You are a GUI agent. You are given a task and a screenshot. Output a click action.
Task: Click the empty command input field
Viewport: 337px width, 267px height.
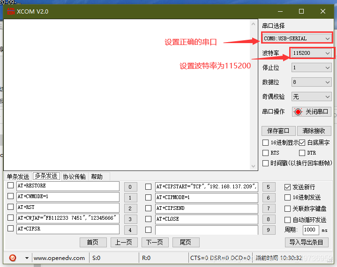coord(207,230)
